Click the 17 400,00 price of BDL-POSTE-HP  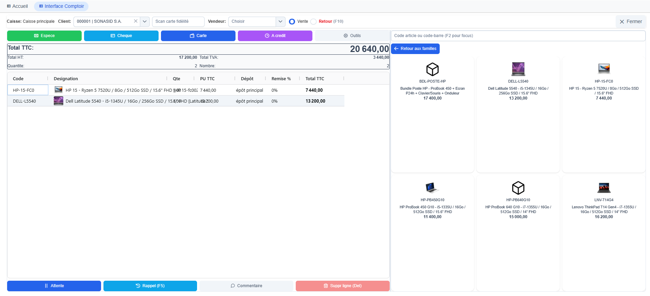point(433,98)
